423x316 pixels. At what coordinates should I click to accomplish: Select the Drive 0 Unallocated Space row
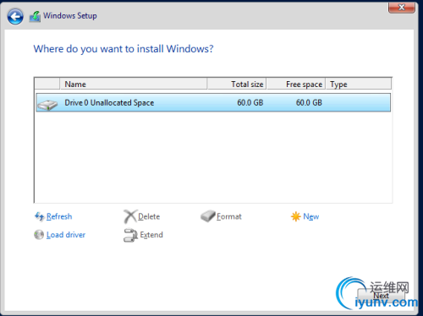213,103
